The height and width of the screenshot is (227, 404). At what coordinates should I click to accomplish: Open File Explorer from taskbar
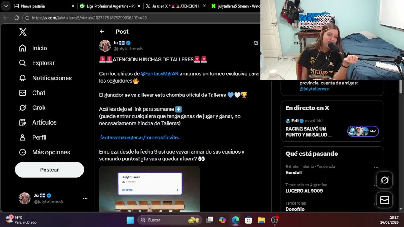tap(261, 220)
